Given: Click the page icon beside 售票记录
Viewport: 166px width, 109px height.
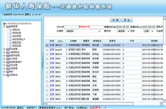Looking at the screenshot, I should pos(10,43).
